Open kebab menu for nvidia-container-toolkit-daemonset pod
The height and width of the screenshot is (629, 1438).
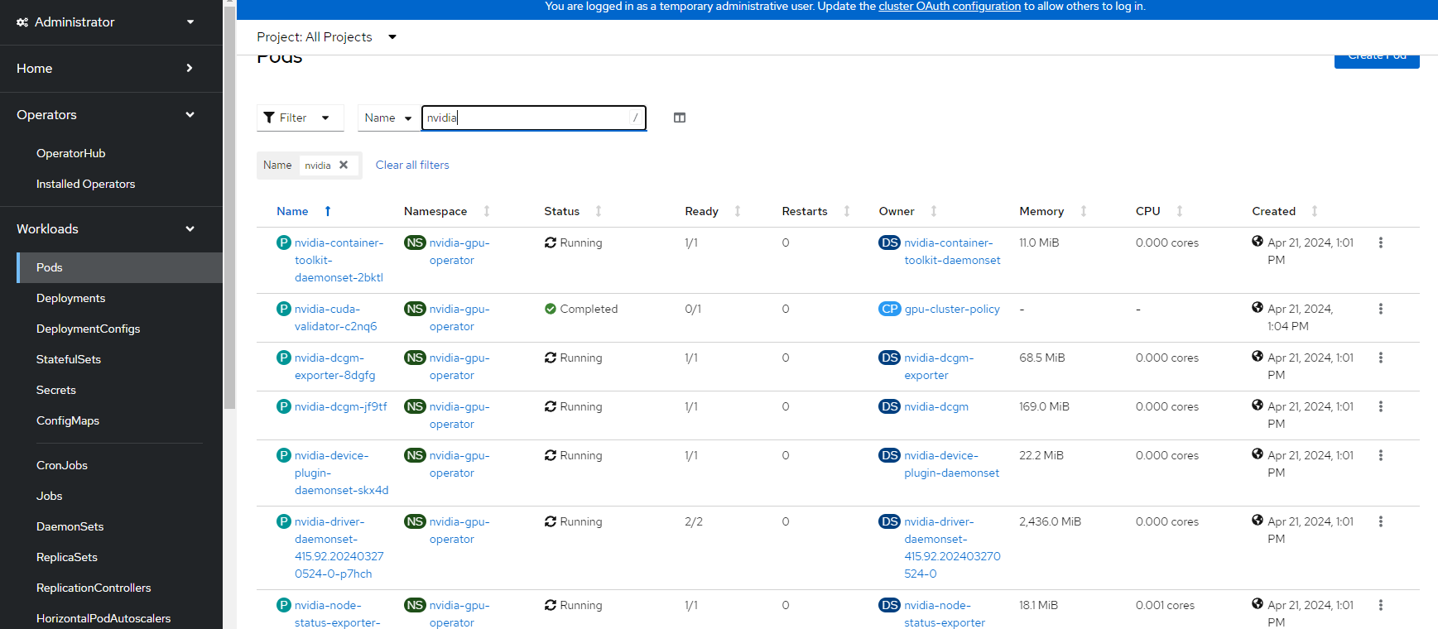[x=1380, y=242]
